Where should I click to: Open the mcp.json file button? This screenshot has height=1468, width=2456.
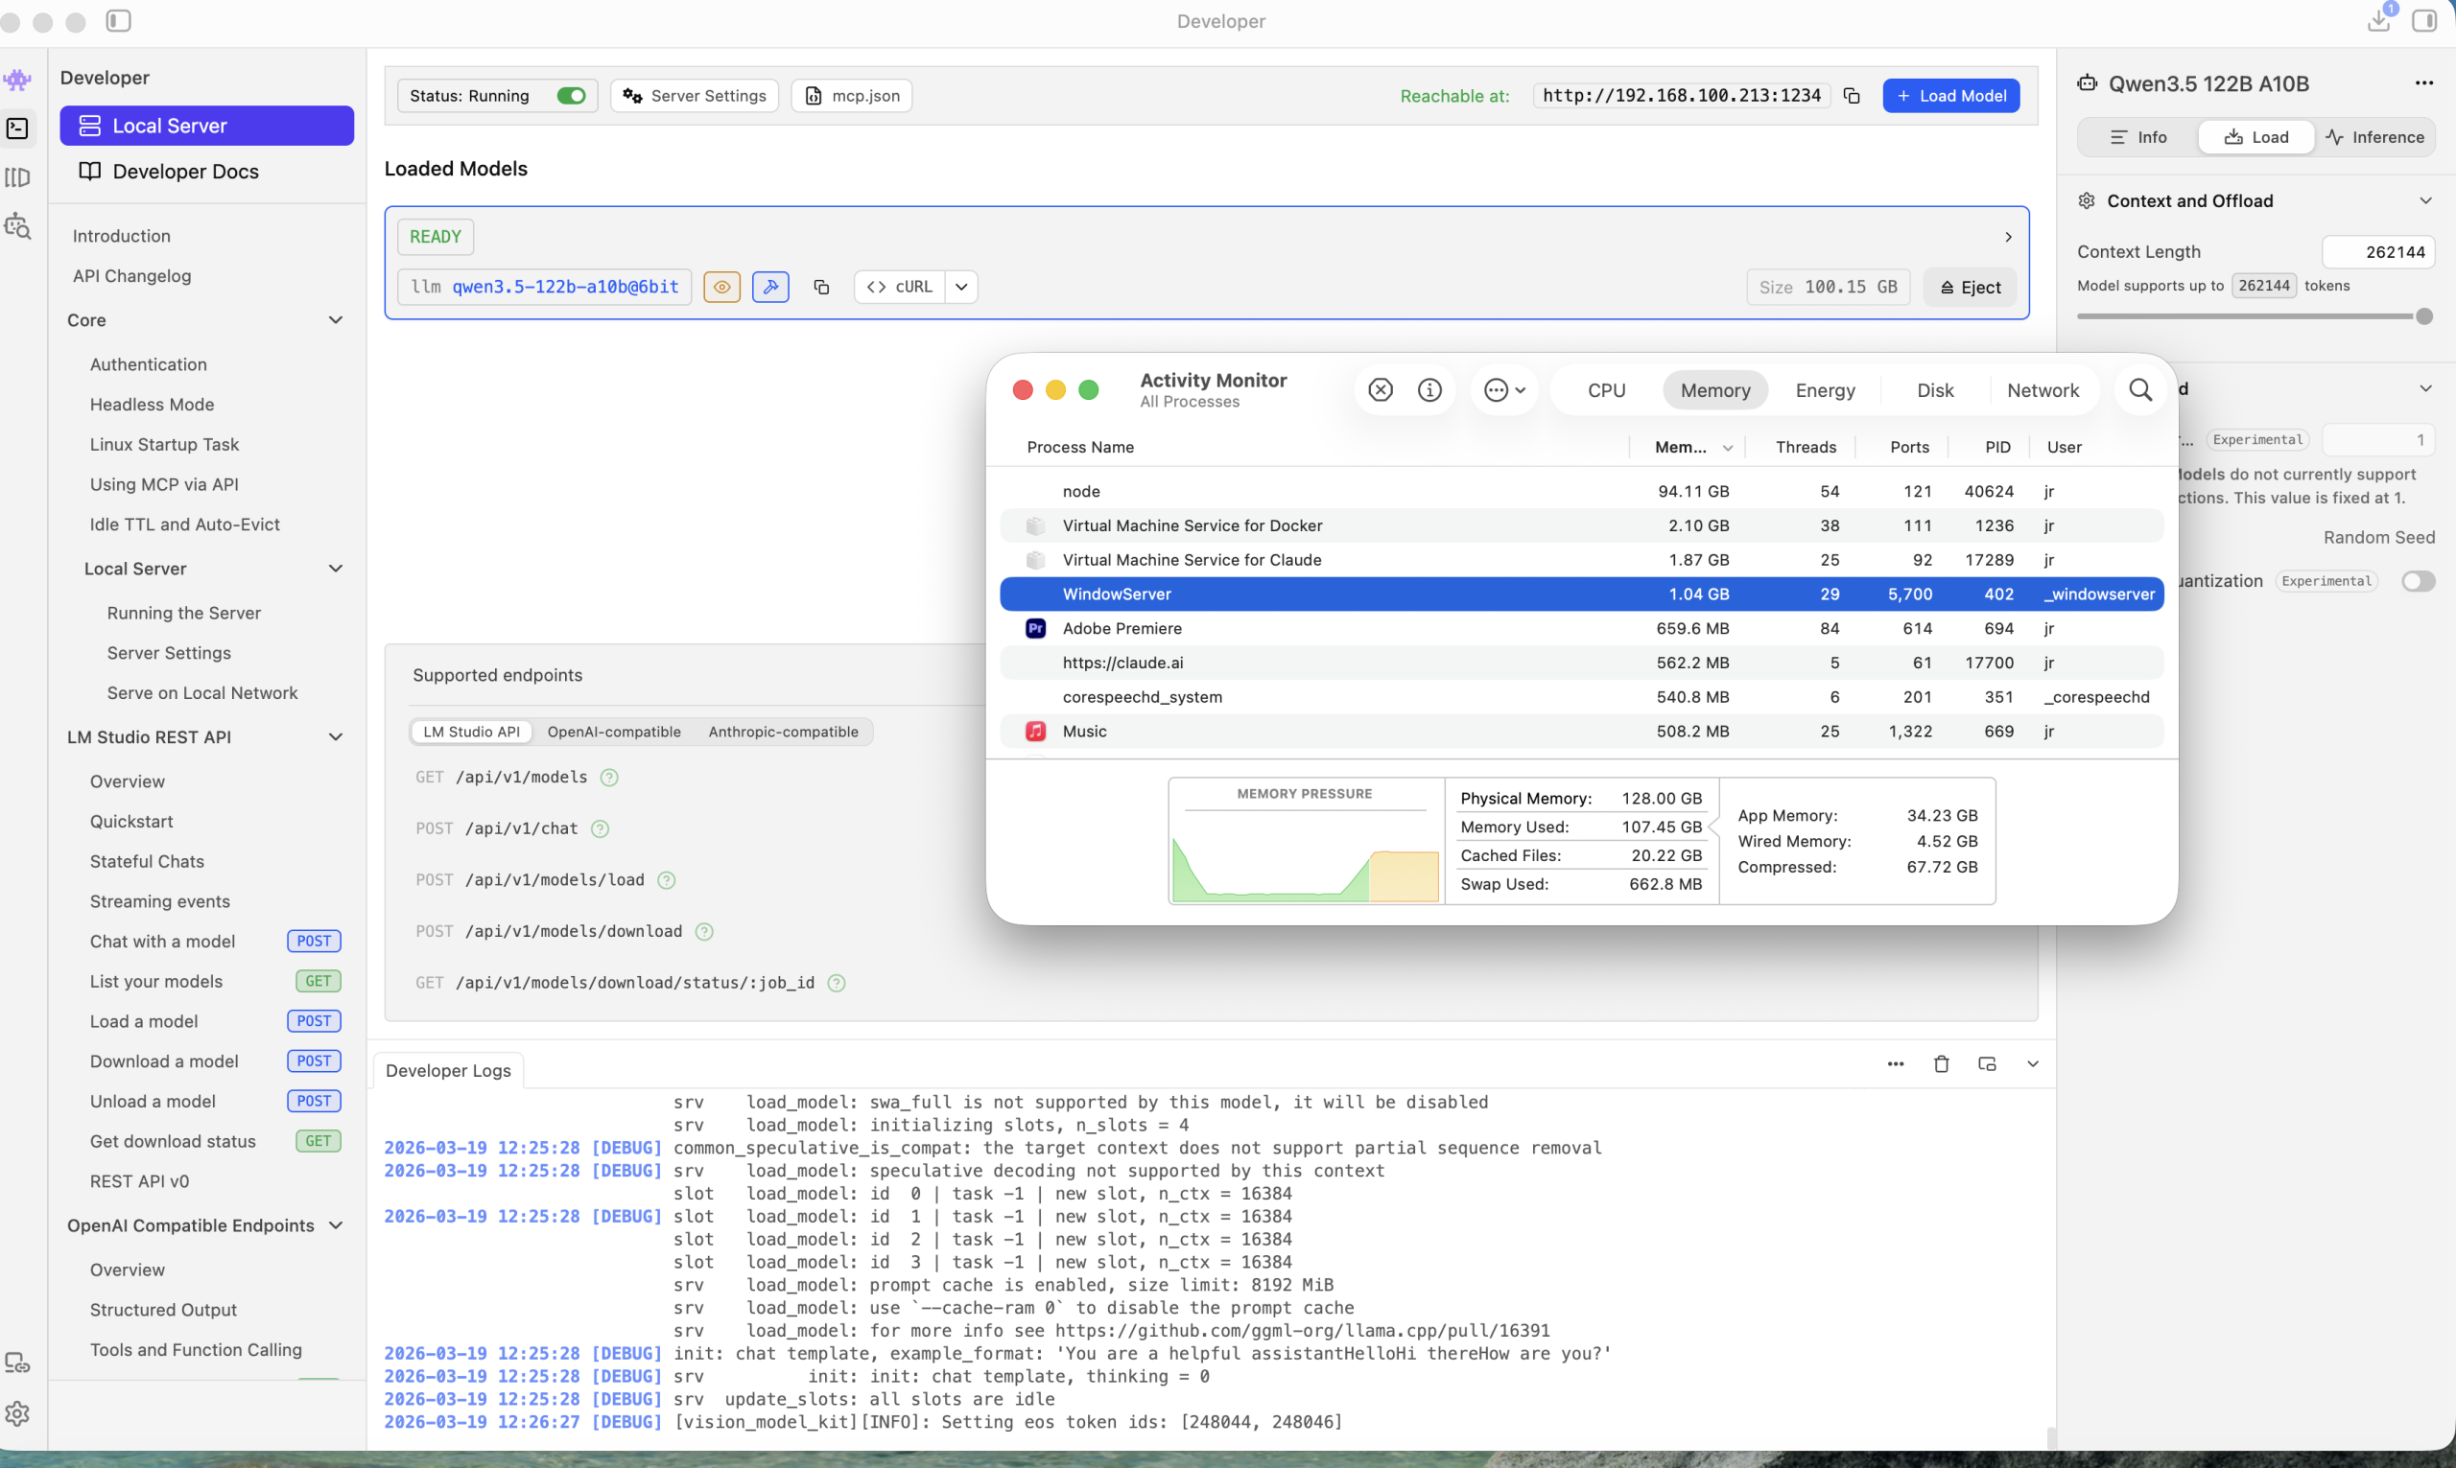(852, 96)
